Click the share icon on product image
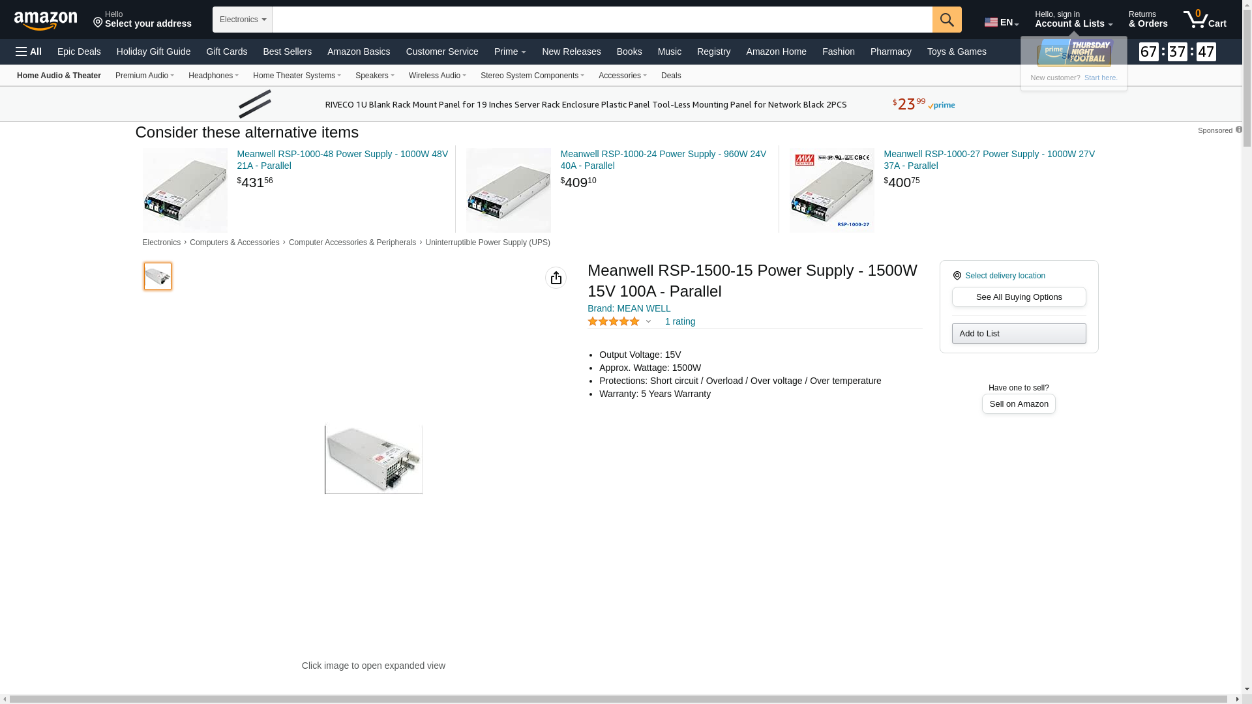 pyautogui.click(x=556, y=278)
